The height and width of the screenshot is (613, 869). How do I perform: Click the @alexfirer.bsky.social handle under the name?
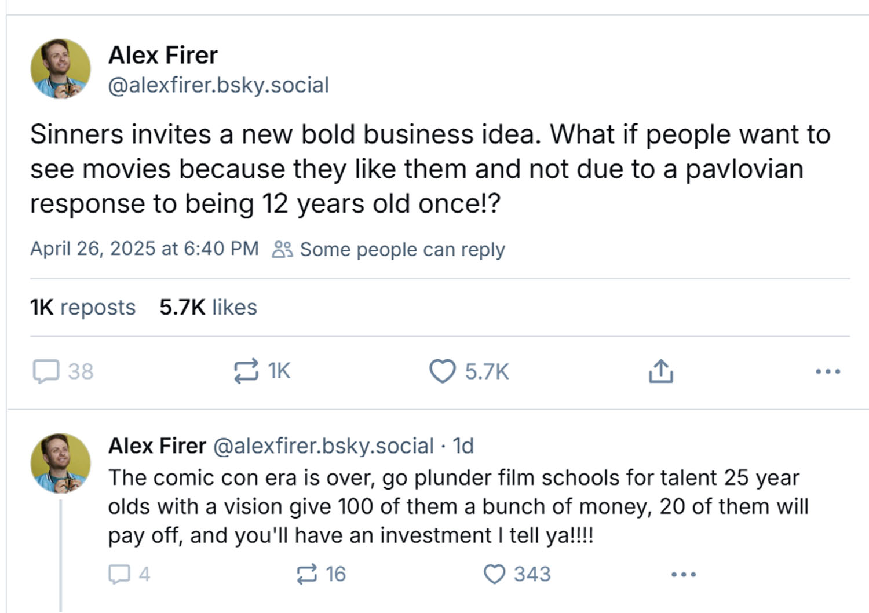(218, 85)
